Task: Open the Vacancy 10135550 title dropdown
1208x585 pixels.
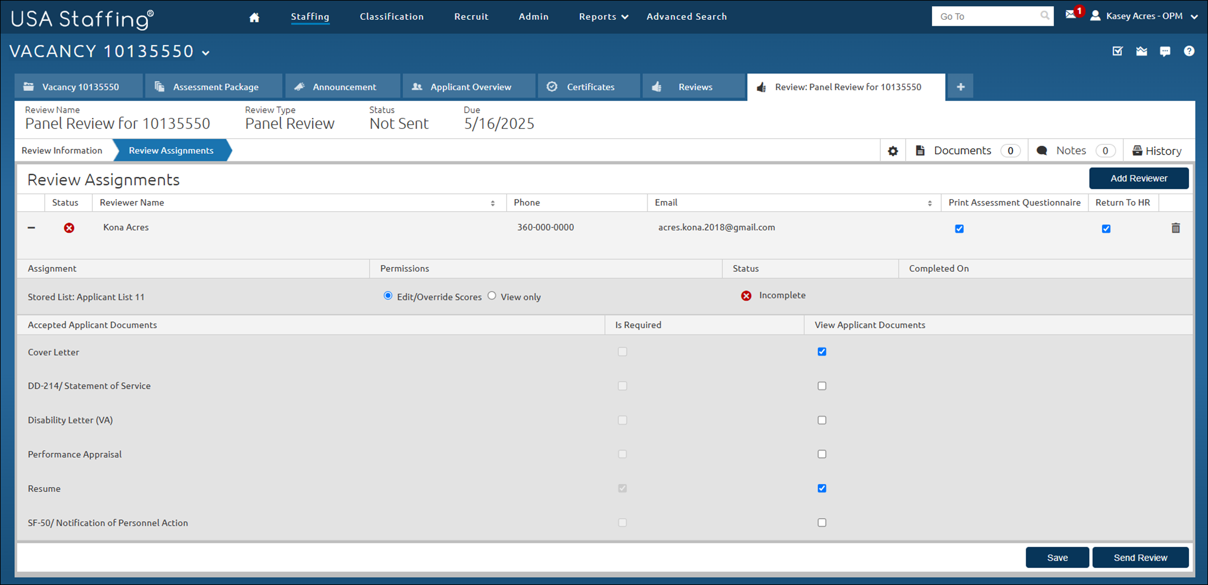Action: pos(206,53)
